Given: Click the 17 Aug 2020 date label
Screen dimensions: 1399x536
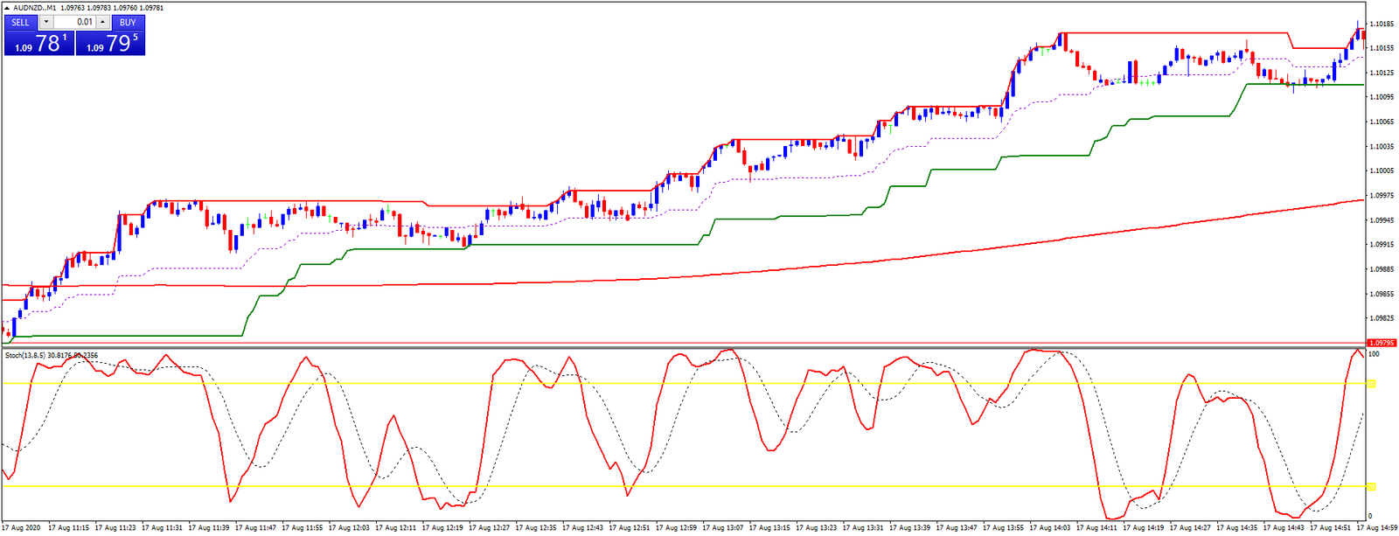Looking at the screenshot, I should (21, 528).
